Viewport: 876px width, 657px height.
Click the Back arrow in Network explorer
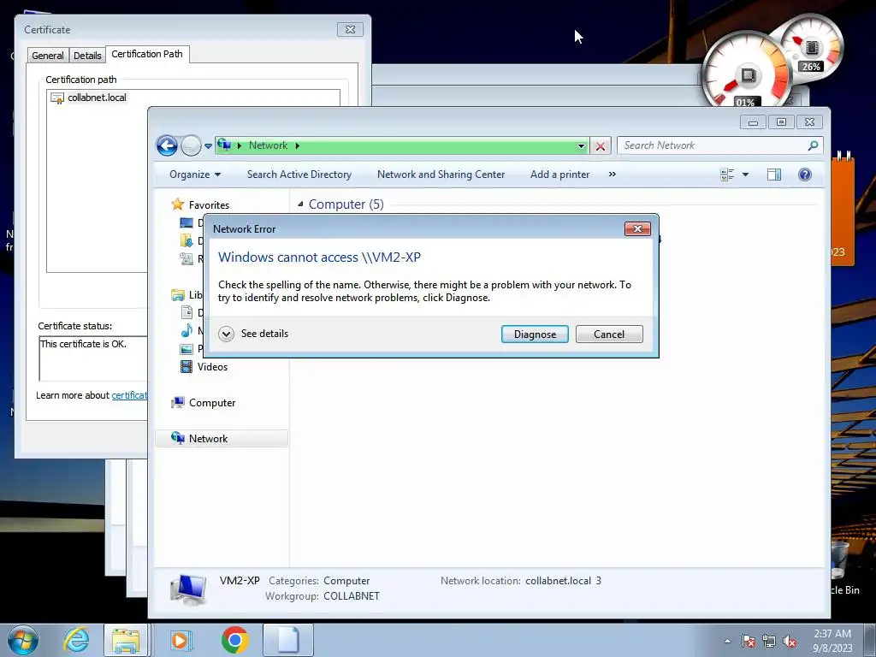(167, 145)
